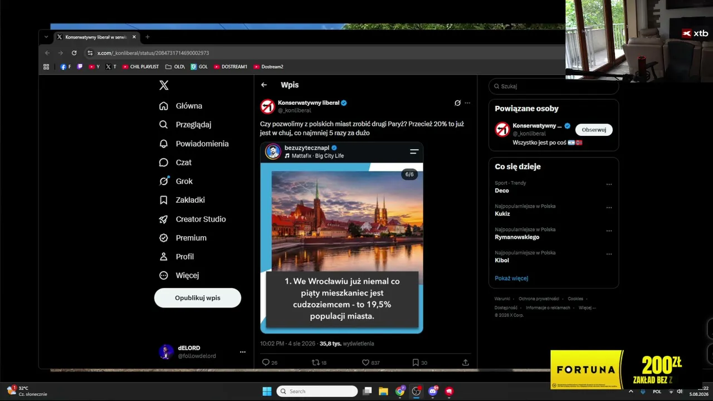This screenshot has width=713, height=401.
Task: Open the CHIL PLAYLIST bookmark
Action: point(140,67)
